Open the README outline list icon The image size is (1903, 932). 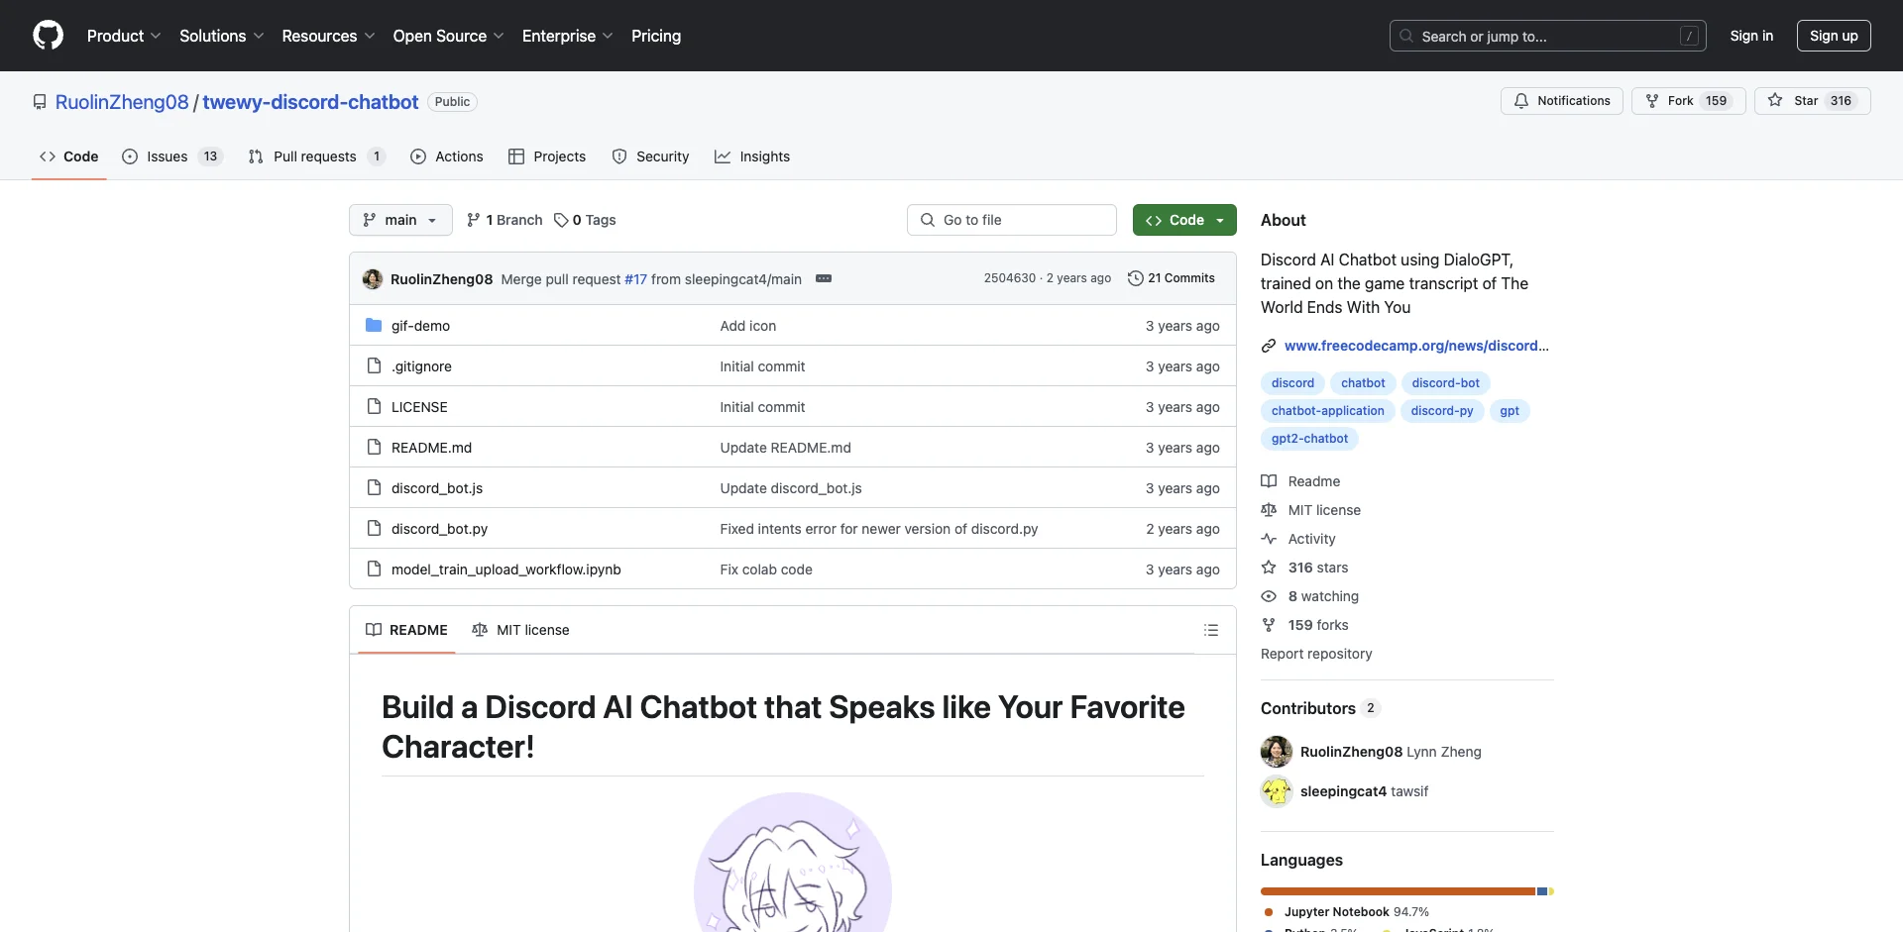point(1210,630)
